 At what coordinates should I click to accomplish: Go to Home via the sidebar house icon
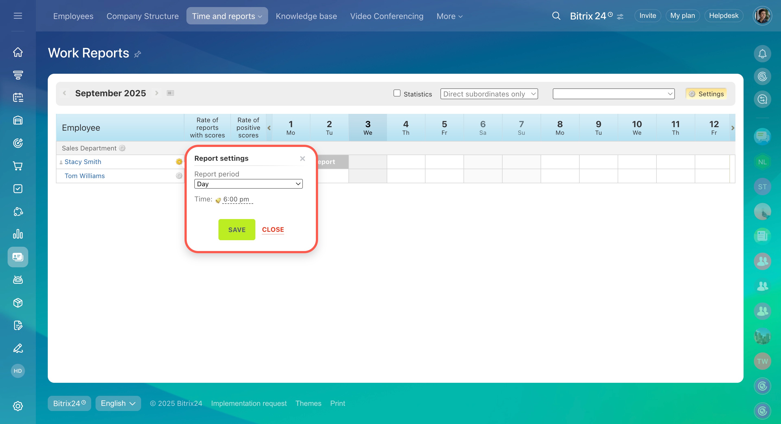tap(18, 52)
